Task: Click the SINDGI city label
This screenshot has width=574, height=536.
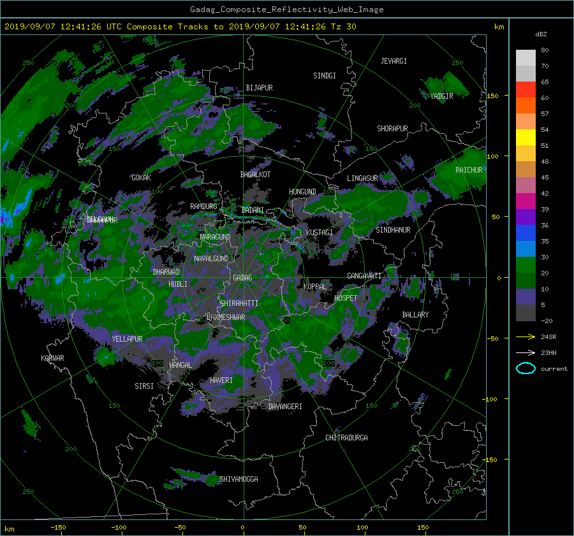Action: coord(325,76)
